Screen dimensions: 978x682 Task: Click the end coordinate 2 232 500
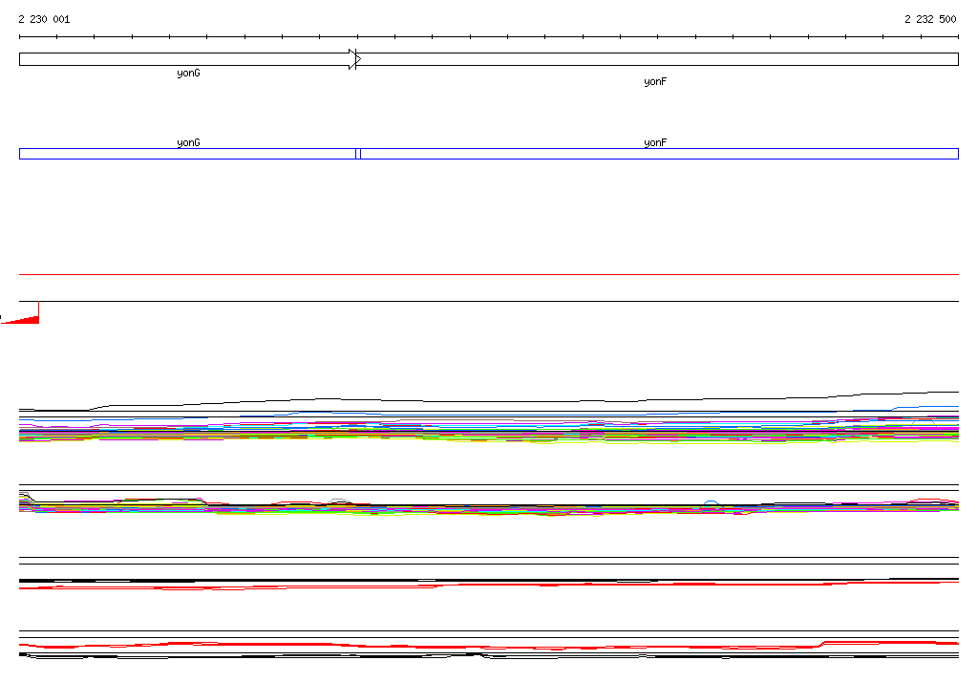point(930,19)
